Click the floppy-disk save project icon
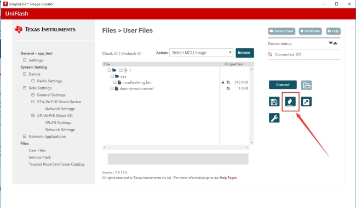This screenshot has height=208, width=356. [274, 102]
